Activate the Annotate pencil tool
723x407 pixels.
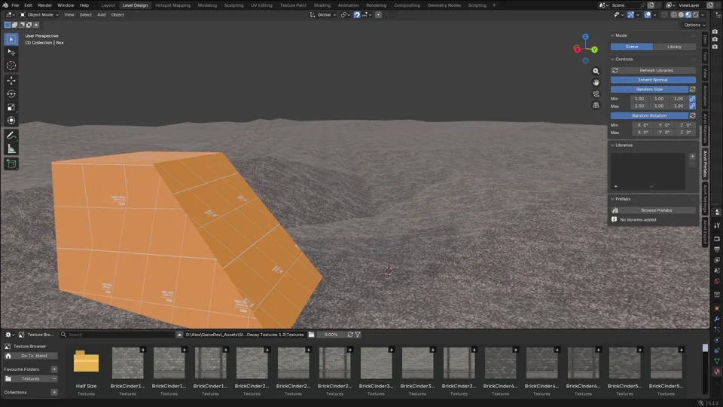11,136
